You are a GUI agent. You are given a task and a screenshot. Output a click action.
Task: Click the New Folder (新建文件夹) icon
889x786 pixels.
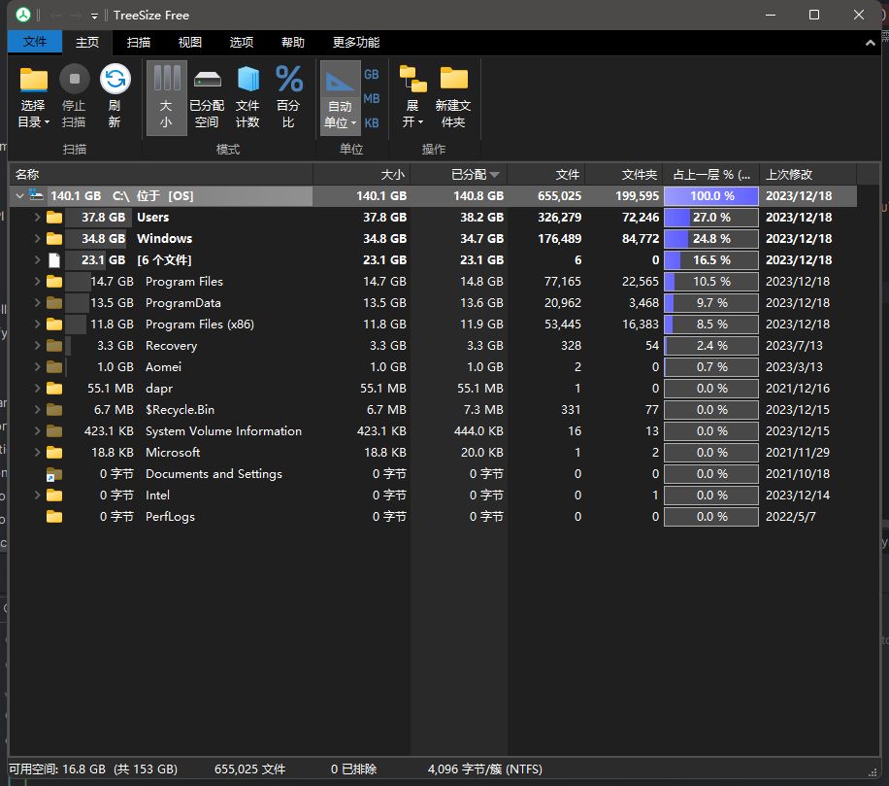[x=453, y=79]
